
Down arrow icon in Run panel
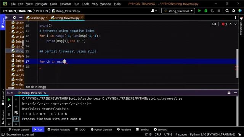pyautogui.click(x=16, y=106)
